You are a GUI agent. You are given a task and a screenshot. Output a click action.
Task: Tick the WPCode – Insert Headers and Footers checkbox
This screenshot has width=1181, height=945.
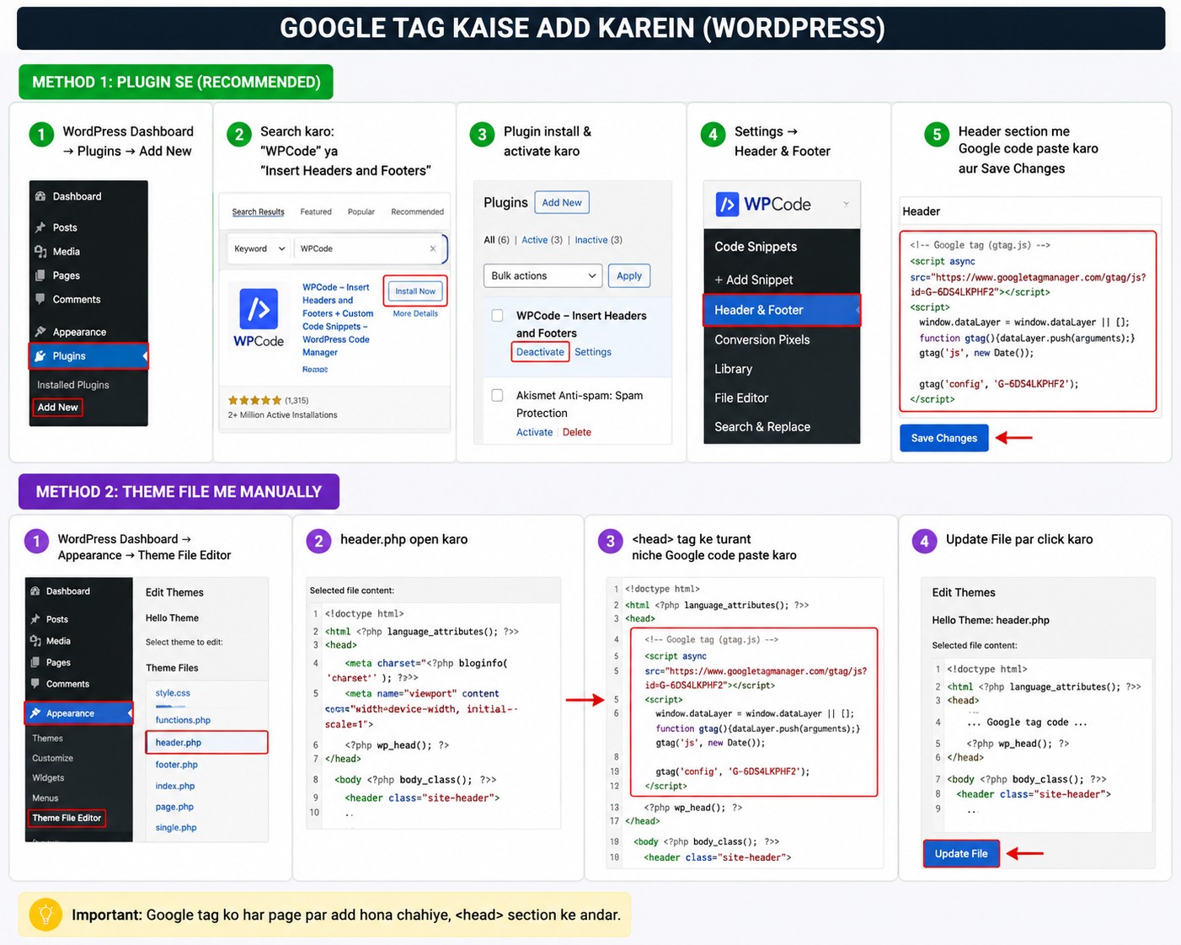(498, 315)
